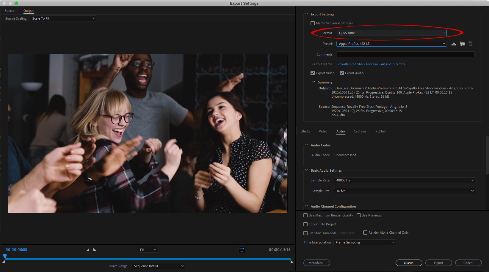Collapse the Audio Codec section chevron
The width and height of the screenshot is (489, 272).
[306, 145]
